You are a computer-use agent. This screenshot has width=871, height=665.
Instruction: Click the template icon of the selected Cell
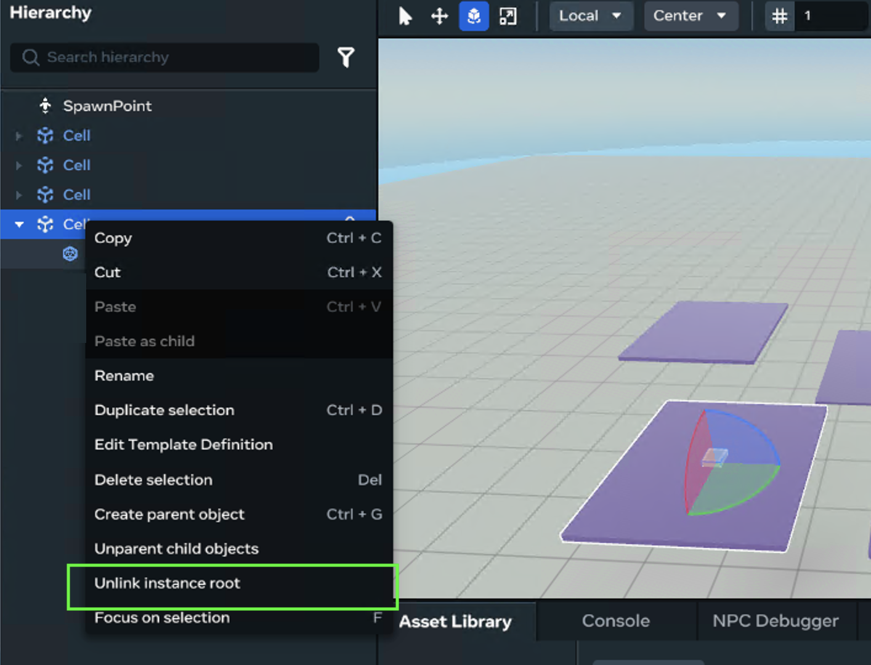pyautogui.click(x=46, y=225)
